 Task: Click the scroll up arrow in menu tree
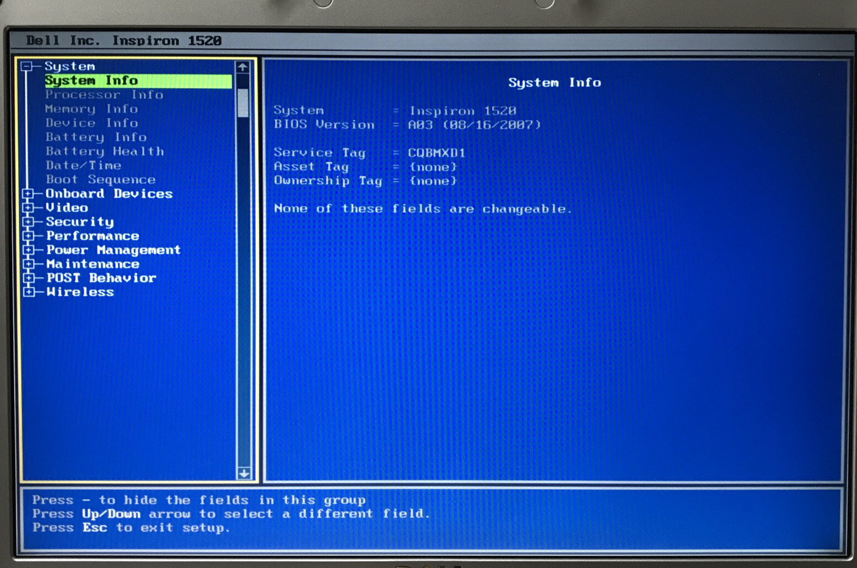pos(242,67)
